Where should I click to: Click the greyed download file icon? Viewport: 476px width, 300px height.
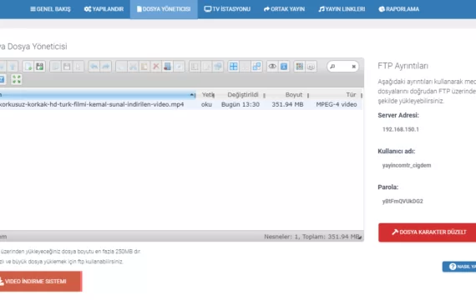point(67,67)
